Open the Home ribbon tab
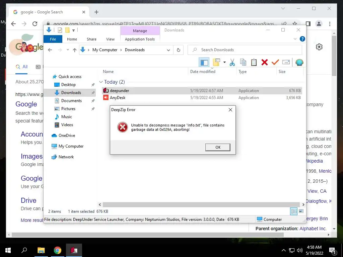 pyautogui.click(x=72, y=39)
